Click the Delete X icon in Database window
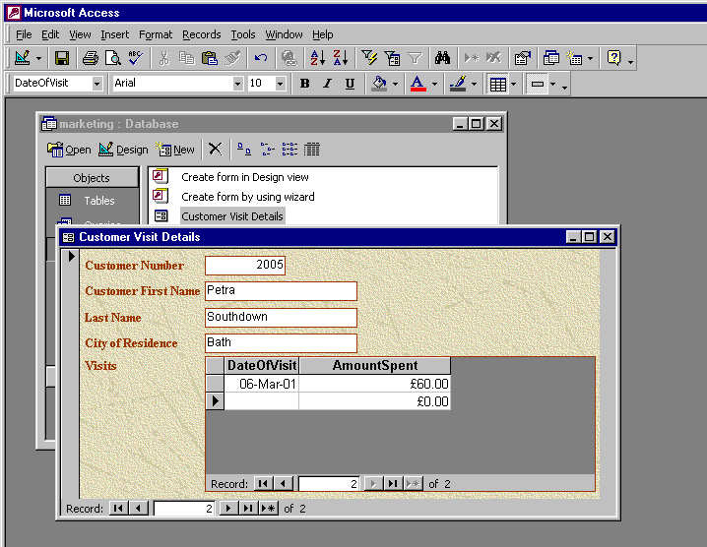Image resolution: width=707 pixels, height=547 pixels. (215, 150)
